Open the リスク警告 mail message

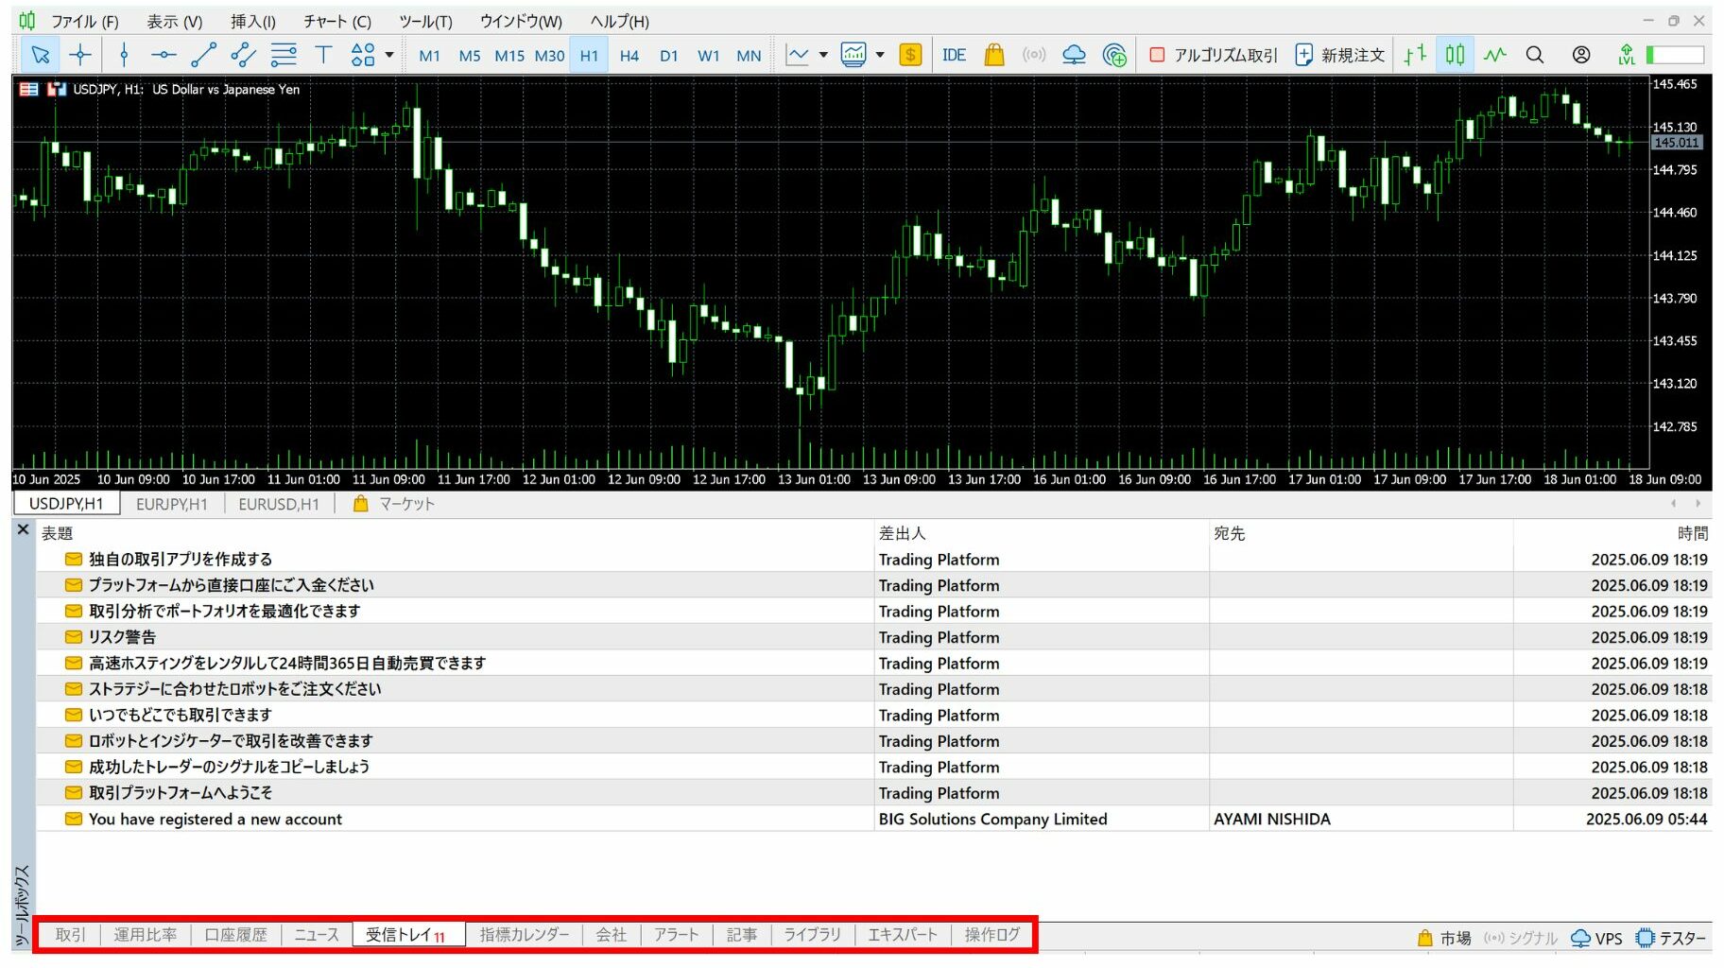click(122, 637)
